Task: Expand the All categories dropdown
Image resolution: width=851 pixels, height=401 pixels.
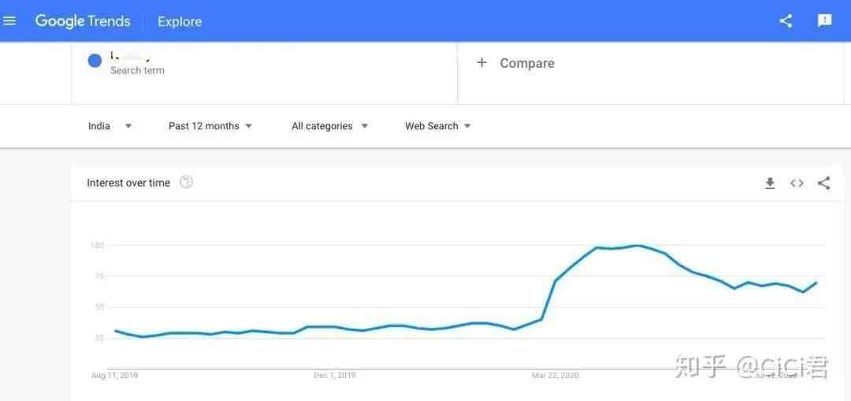Action: (x=330, y=126)
